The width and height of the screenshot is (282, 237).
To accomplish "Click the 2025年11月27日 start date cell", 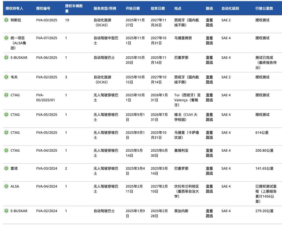I will click(135, 23).
